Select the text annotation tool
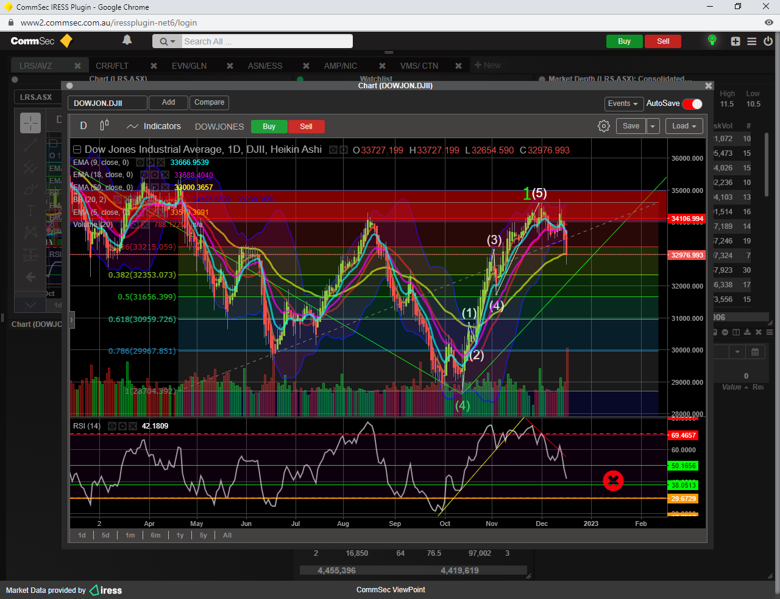 (30, 211)
